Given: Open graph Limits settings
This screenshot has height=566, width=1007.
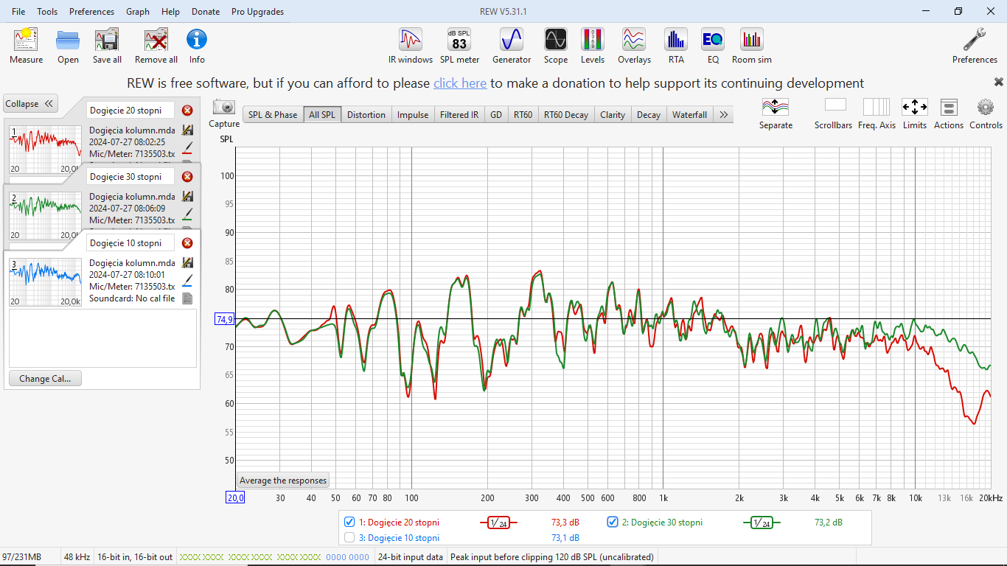Looking at the screenshot, I should coord(914,108).
